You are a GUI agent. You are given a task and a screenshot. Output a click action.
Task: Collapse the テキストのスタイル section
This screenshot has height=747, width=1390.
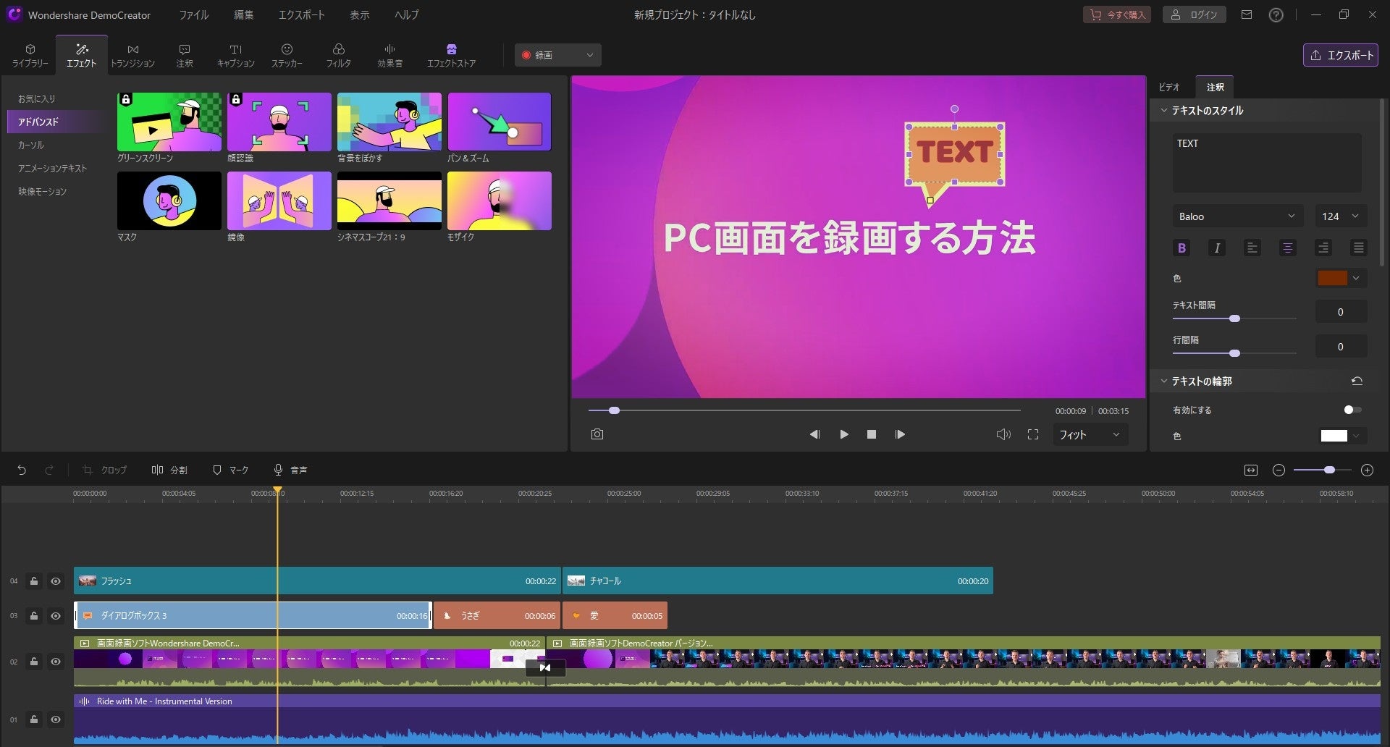click(1164, 111)
